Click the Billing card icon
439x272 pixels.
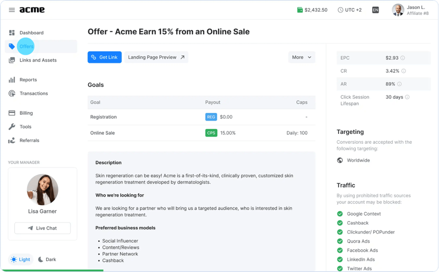click(x=12, y=113)
